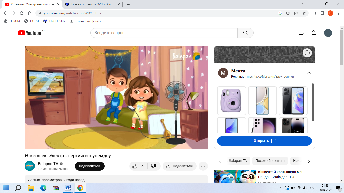344x193 pixels.
Task: Open a new browser tab
Action: [128, 4]
